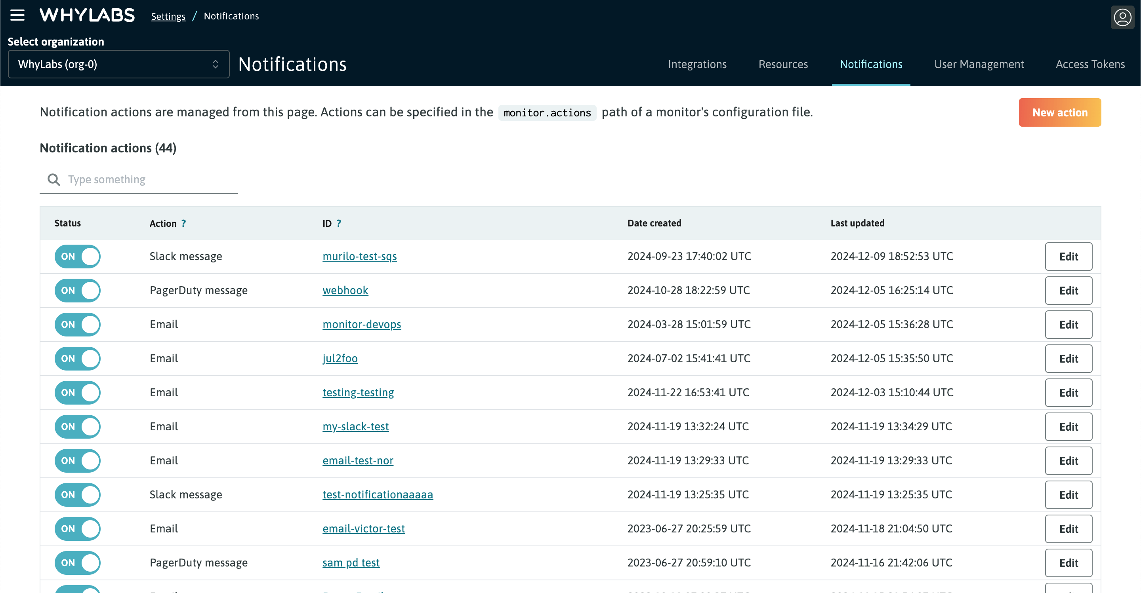
Task: Click New action button
Action: point(1059,112)
